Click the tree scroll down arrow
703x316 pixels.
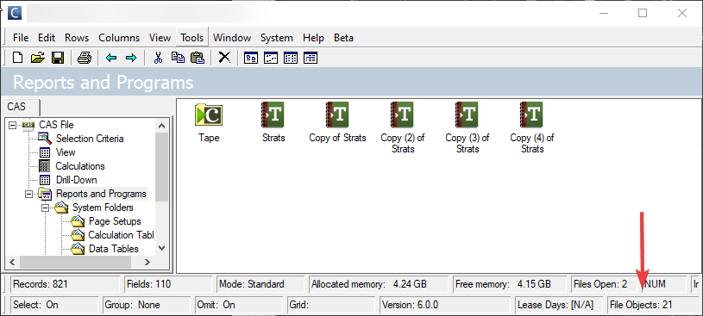pos(162,249)
